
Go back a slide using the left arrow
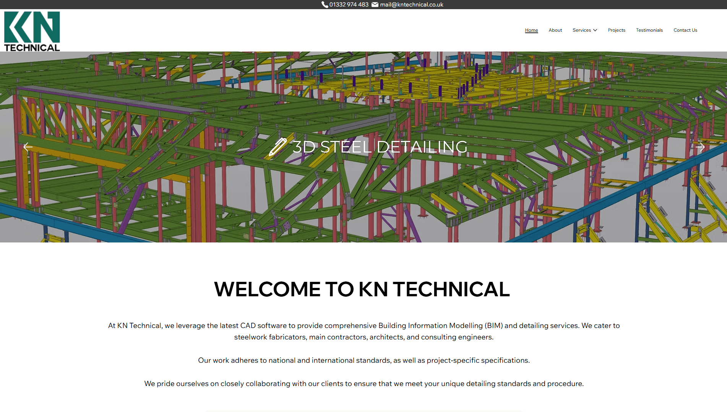pos(27,147)
